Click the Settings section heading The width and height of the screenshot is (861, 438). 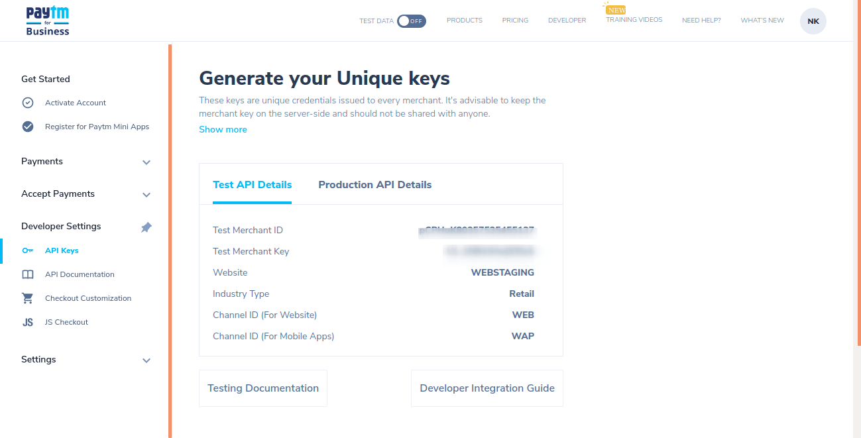(x=38, y=359)
